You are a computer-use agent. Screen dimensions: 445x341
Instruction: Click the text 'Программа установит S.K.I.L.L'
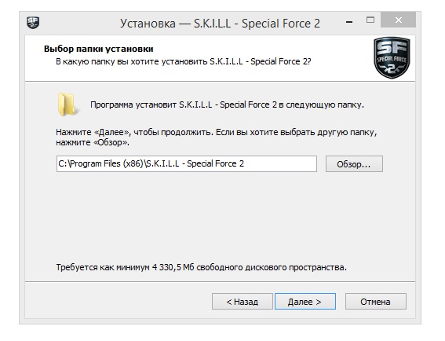[151, 104]
